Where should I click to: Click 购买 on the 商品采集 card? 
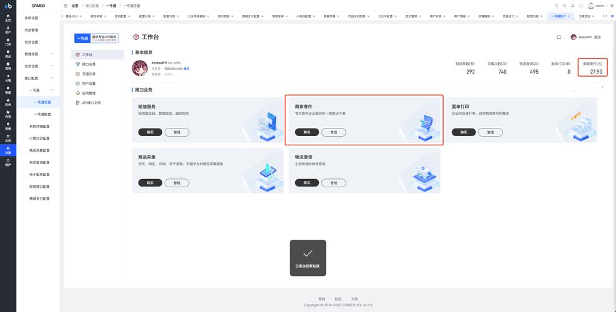tap(150, 183)
